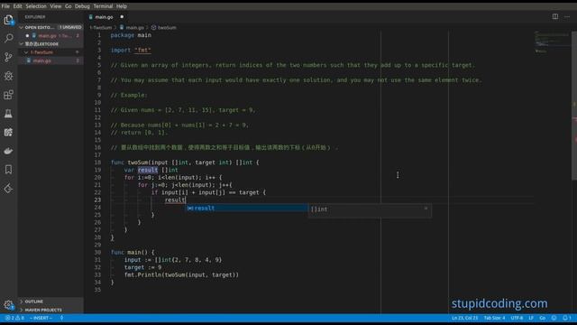
Task: Open the Debug view bug icon
Action: point(8,76)
